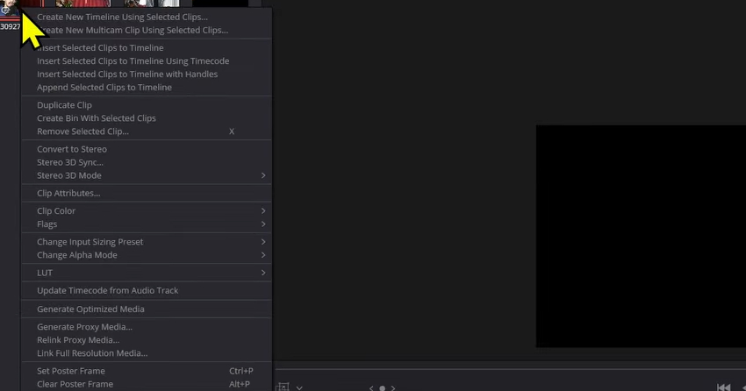Choose Create Bin With Selected Clips
Screen dimensions: 746x391
[97, 118]
